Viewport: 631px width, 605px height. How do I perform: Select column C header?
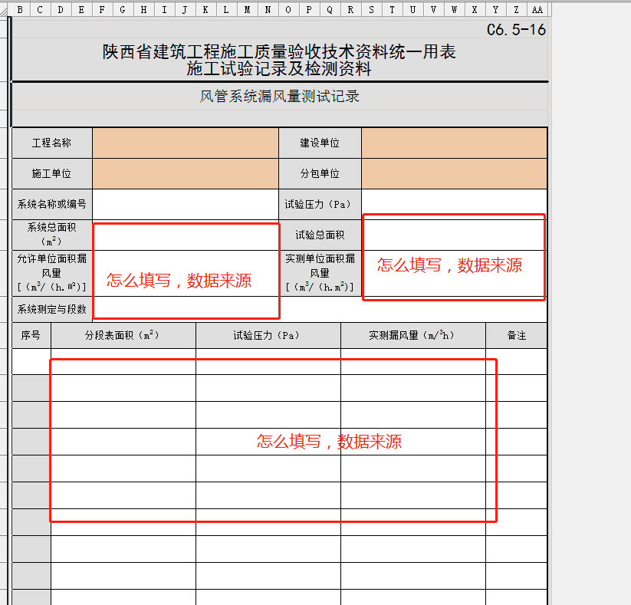pos(40,10)
